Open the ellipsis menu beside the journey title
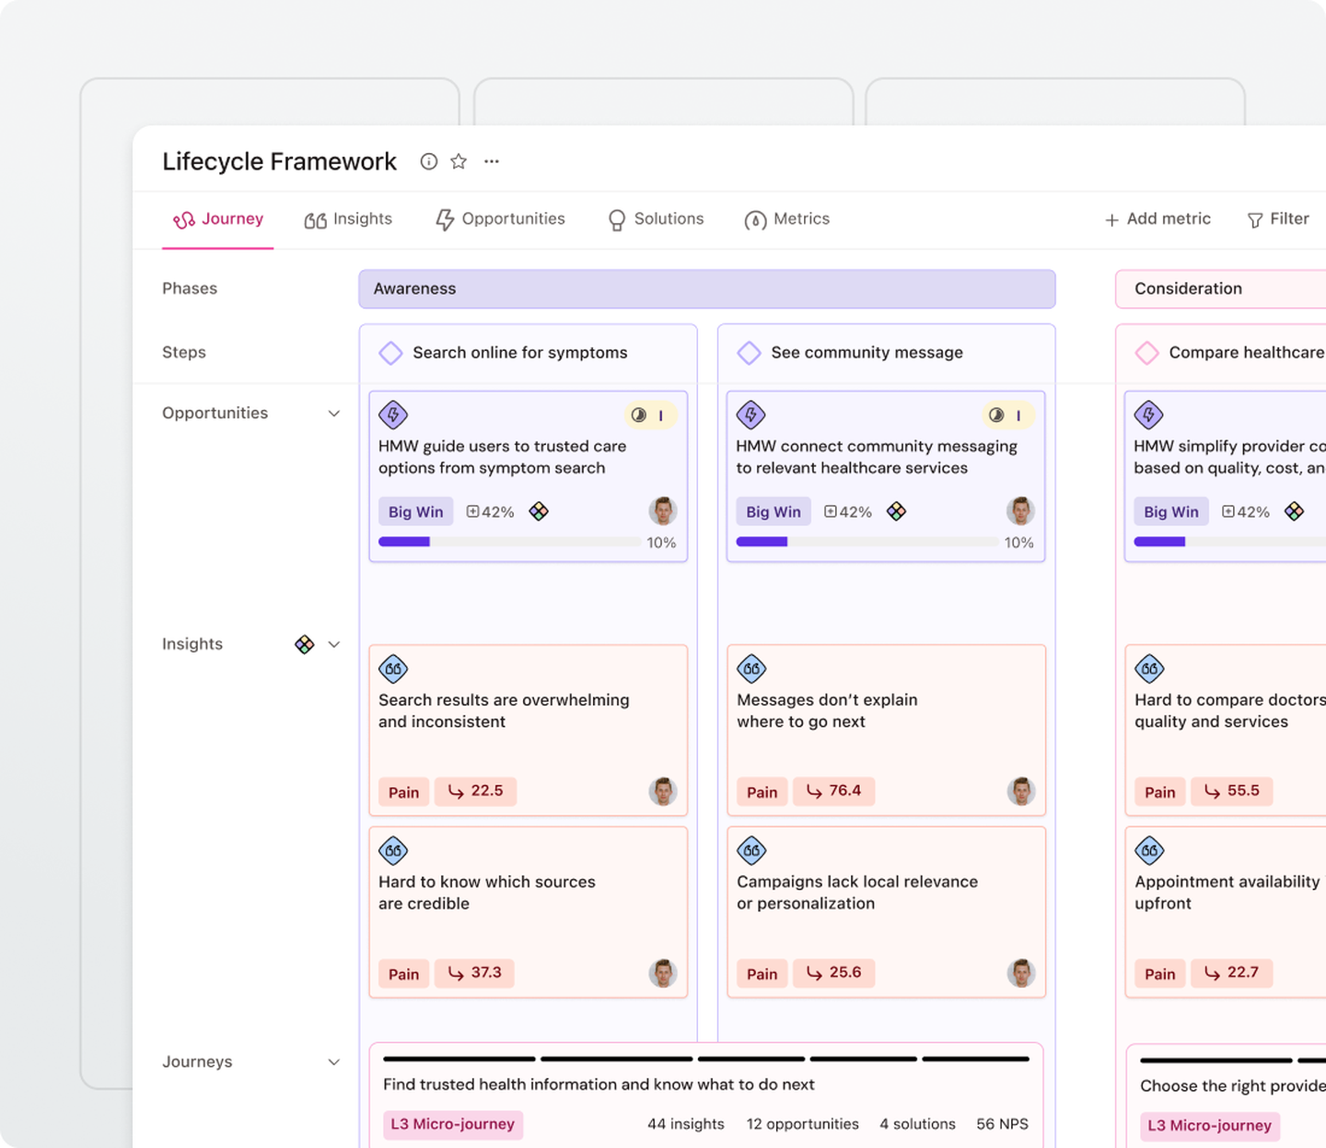Image resolution: width=1326 pixels, height=1148 pixels. pos(491,161)
